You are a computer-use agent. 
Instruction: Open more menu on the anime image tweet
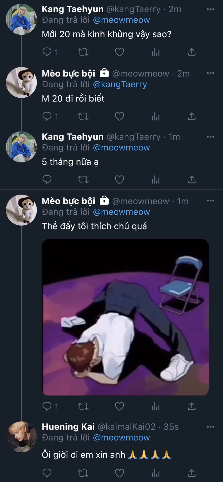pyautogui.click(x=210, y=201)
